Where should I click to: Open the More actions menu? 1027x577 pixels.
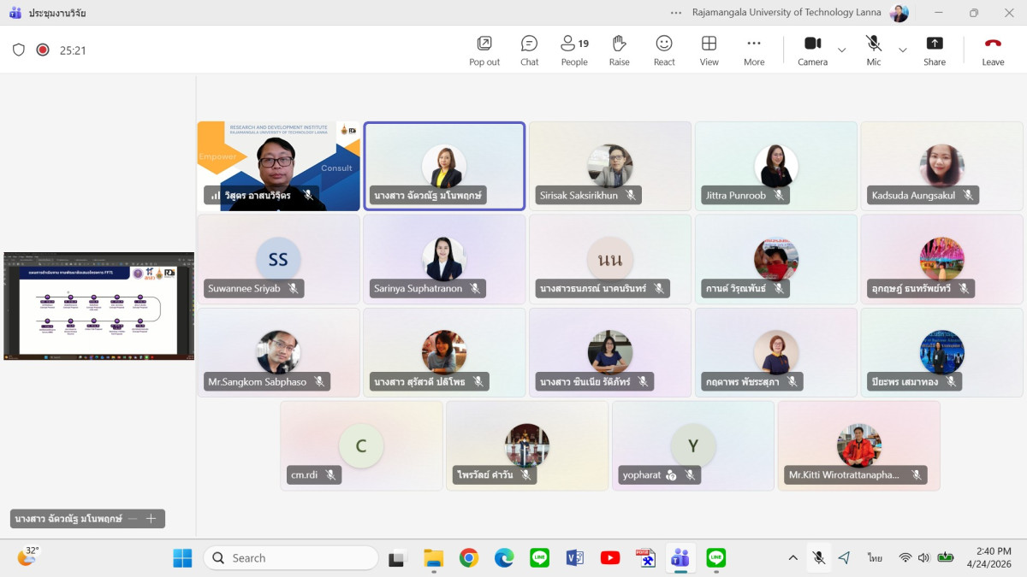[753, 50]
